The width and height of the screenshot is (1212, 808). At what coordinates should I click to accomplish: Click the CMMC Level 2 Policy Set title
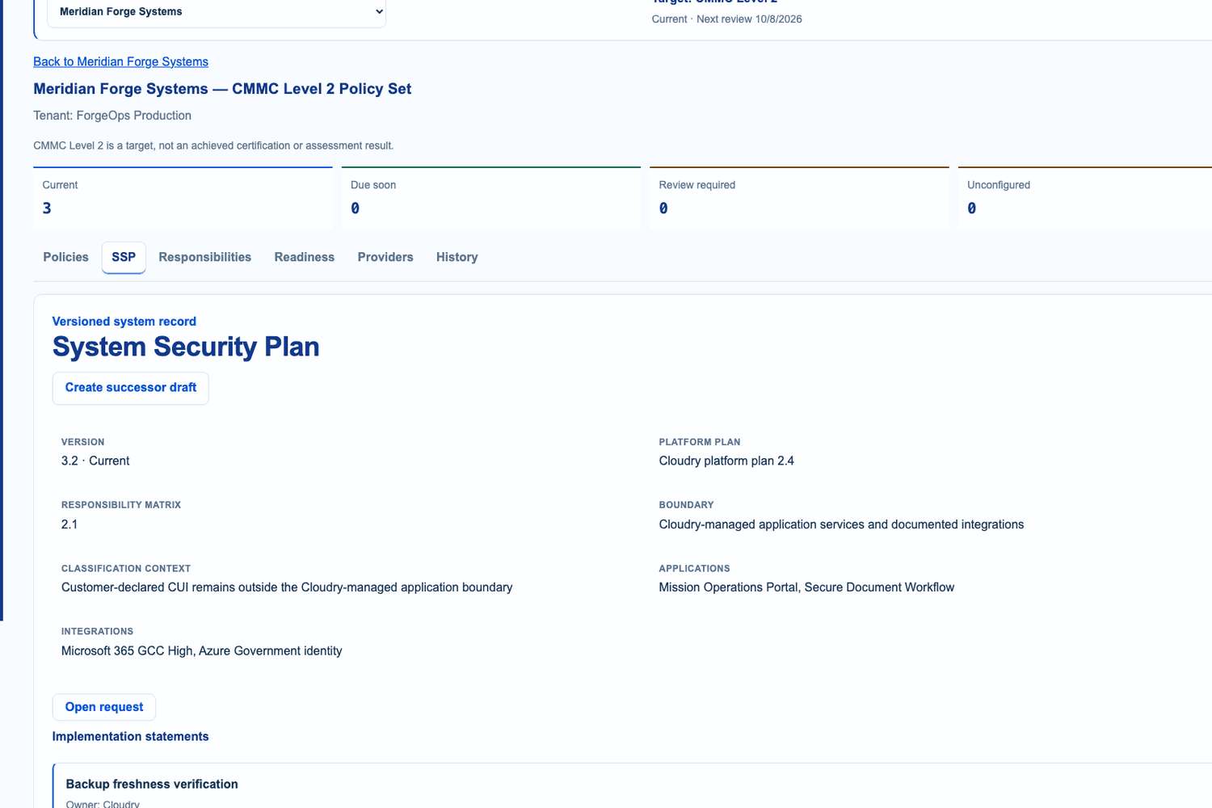[x=222, y=89]
